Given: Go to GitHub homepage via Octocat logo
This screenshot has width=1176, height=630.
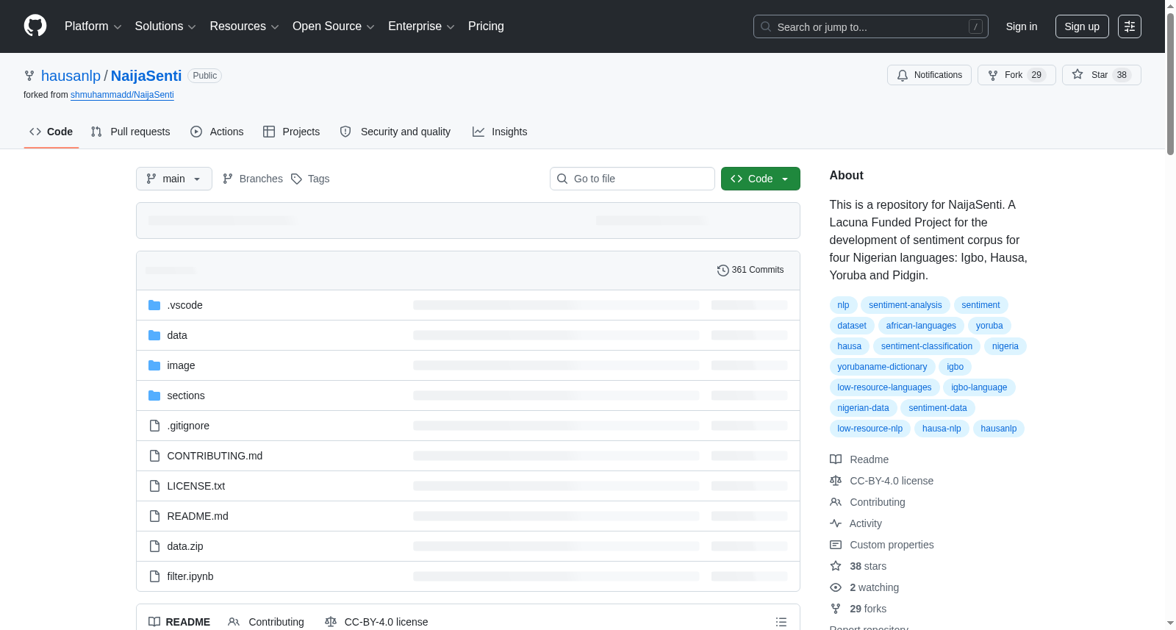Looking at the screenshot, I should (35, 26).
